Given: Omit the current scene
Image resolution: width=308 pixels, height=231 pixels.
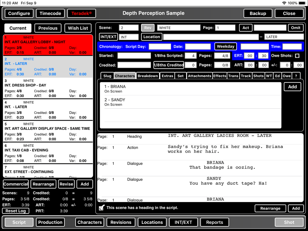Looking at the screenshot, I should point(296,27).
